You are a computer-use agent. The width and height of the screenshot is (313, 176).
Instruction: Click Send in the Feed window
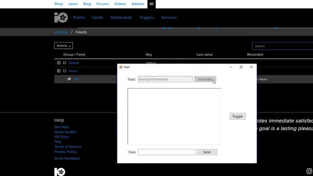[207, 152]
